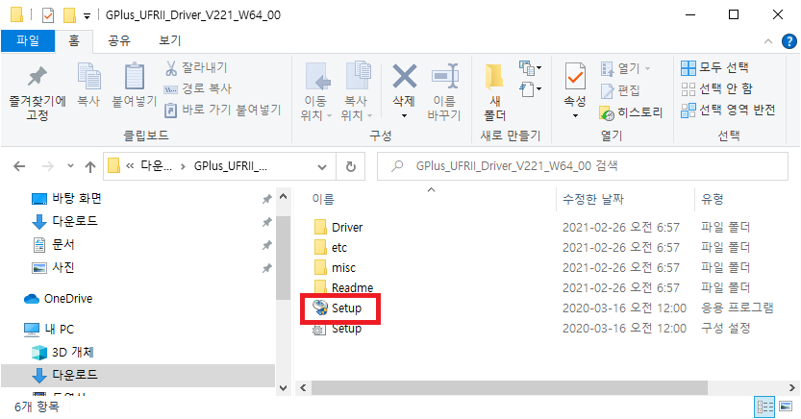
Task: Select pinned 다운로드 in quick access
Action: coord(75,221)
